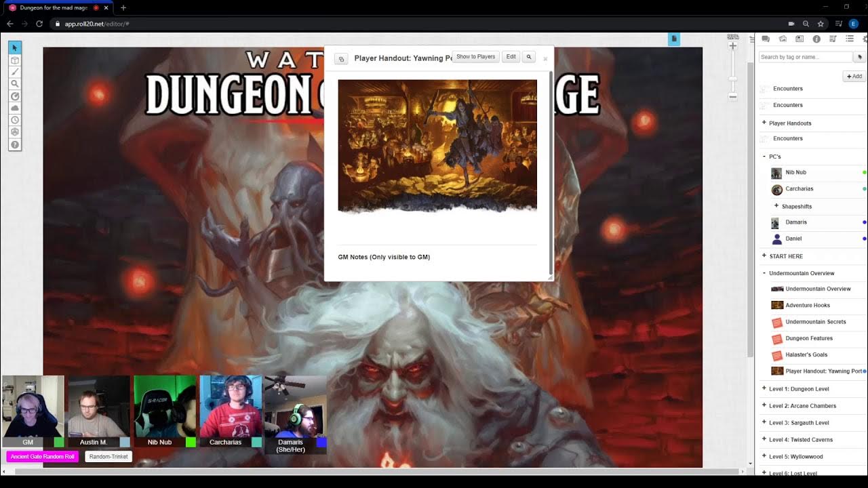Open the page toolbar blue tab
The image size is (868, 488).
[x=674, y=39]
